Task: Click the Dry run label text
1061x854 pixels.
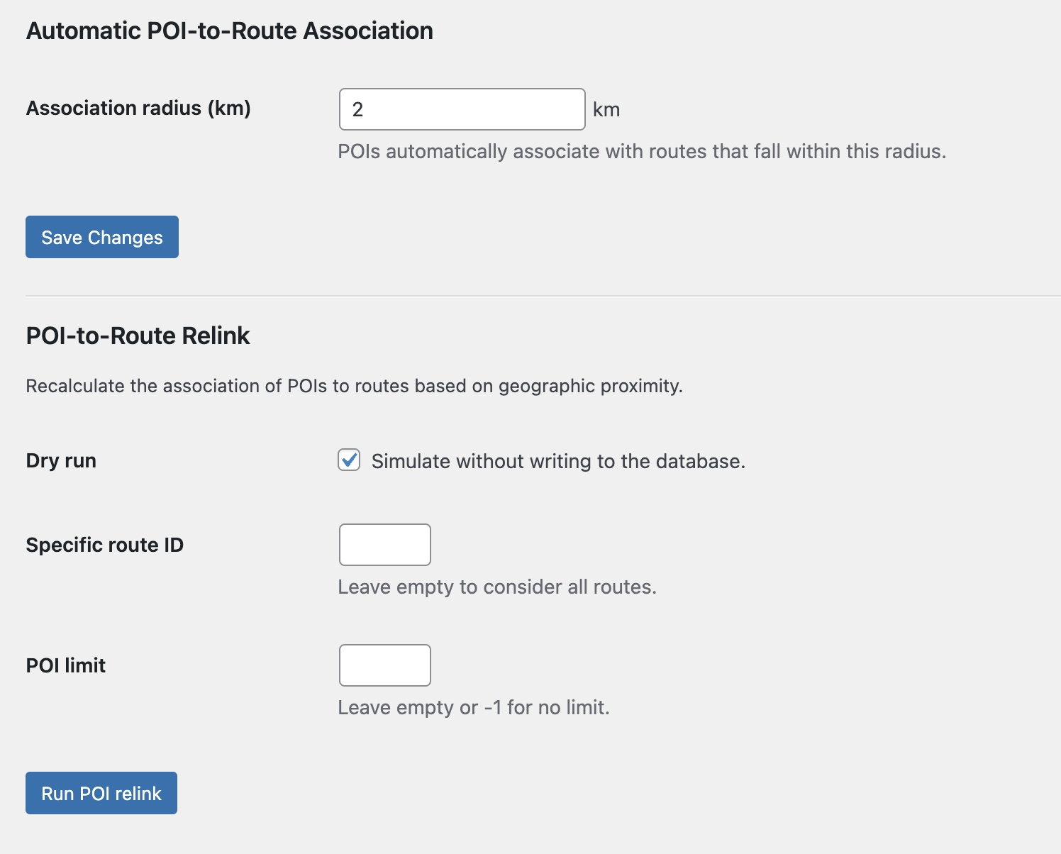Action: tap(60, 460)
